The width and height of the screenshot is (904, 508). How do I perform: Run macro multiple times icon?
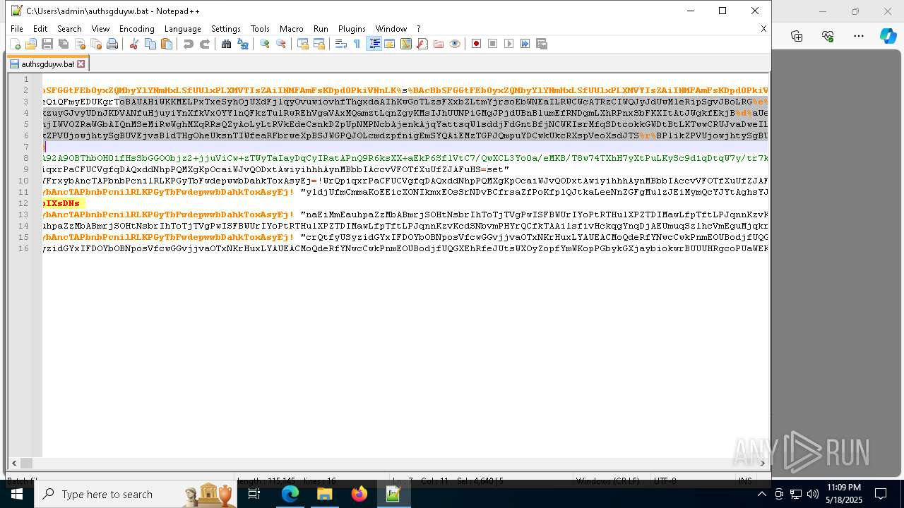click(525, 44)
